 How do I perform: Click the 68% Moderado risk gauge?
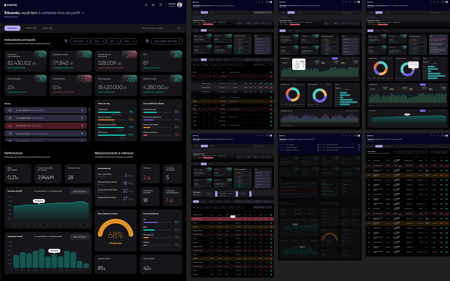116,233
